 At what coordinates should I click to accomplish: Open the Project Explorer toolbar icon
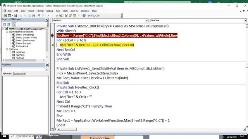point(66,15)
